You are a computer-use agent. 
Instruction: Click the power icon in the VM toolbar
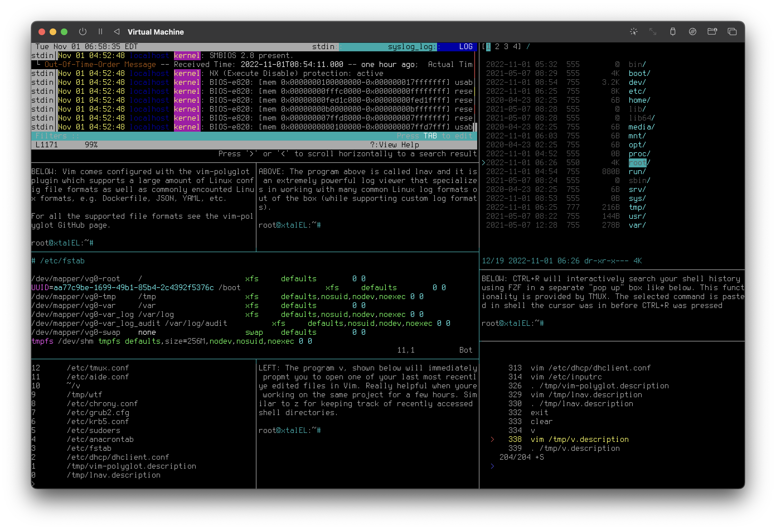83,32
